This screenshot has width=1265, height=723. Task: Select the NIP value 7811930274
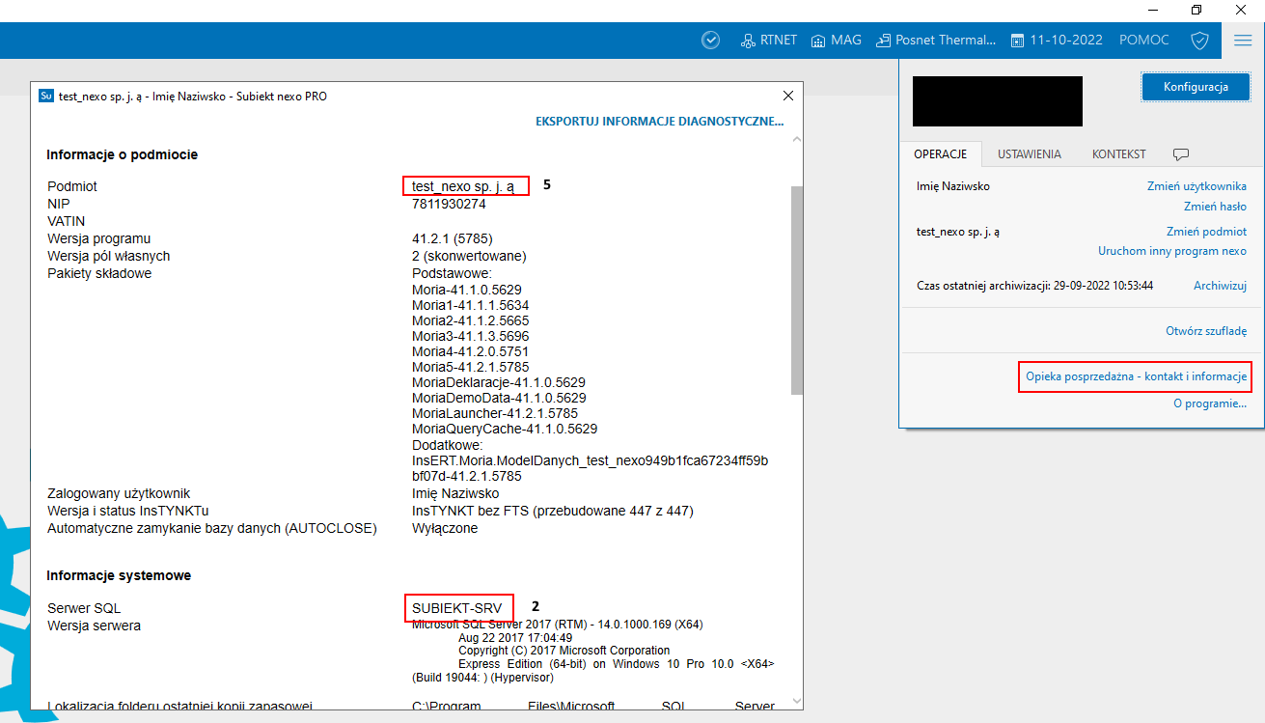point(449,204)
